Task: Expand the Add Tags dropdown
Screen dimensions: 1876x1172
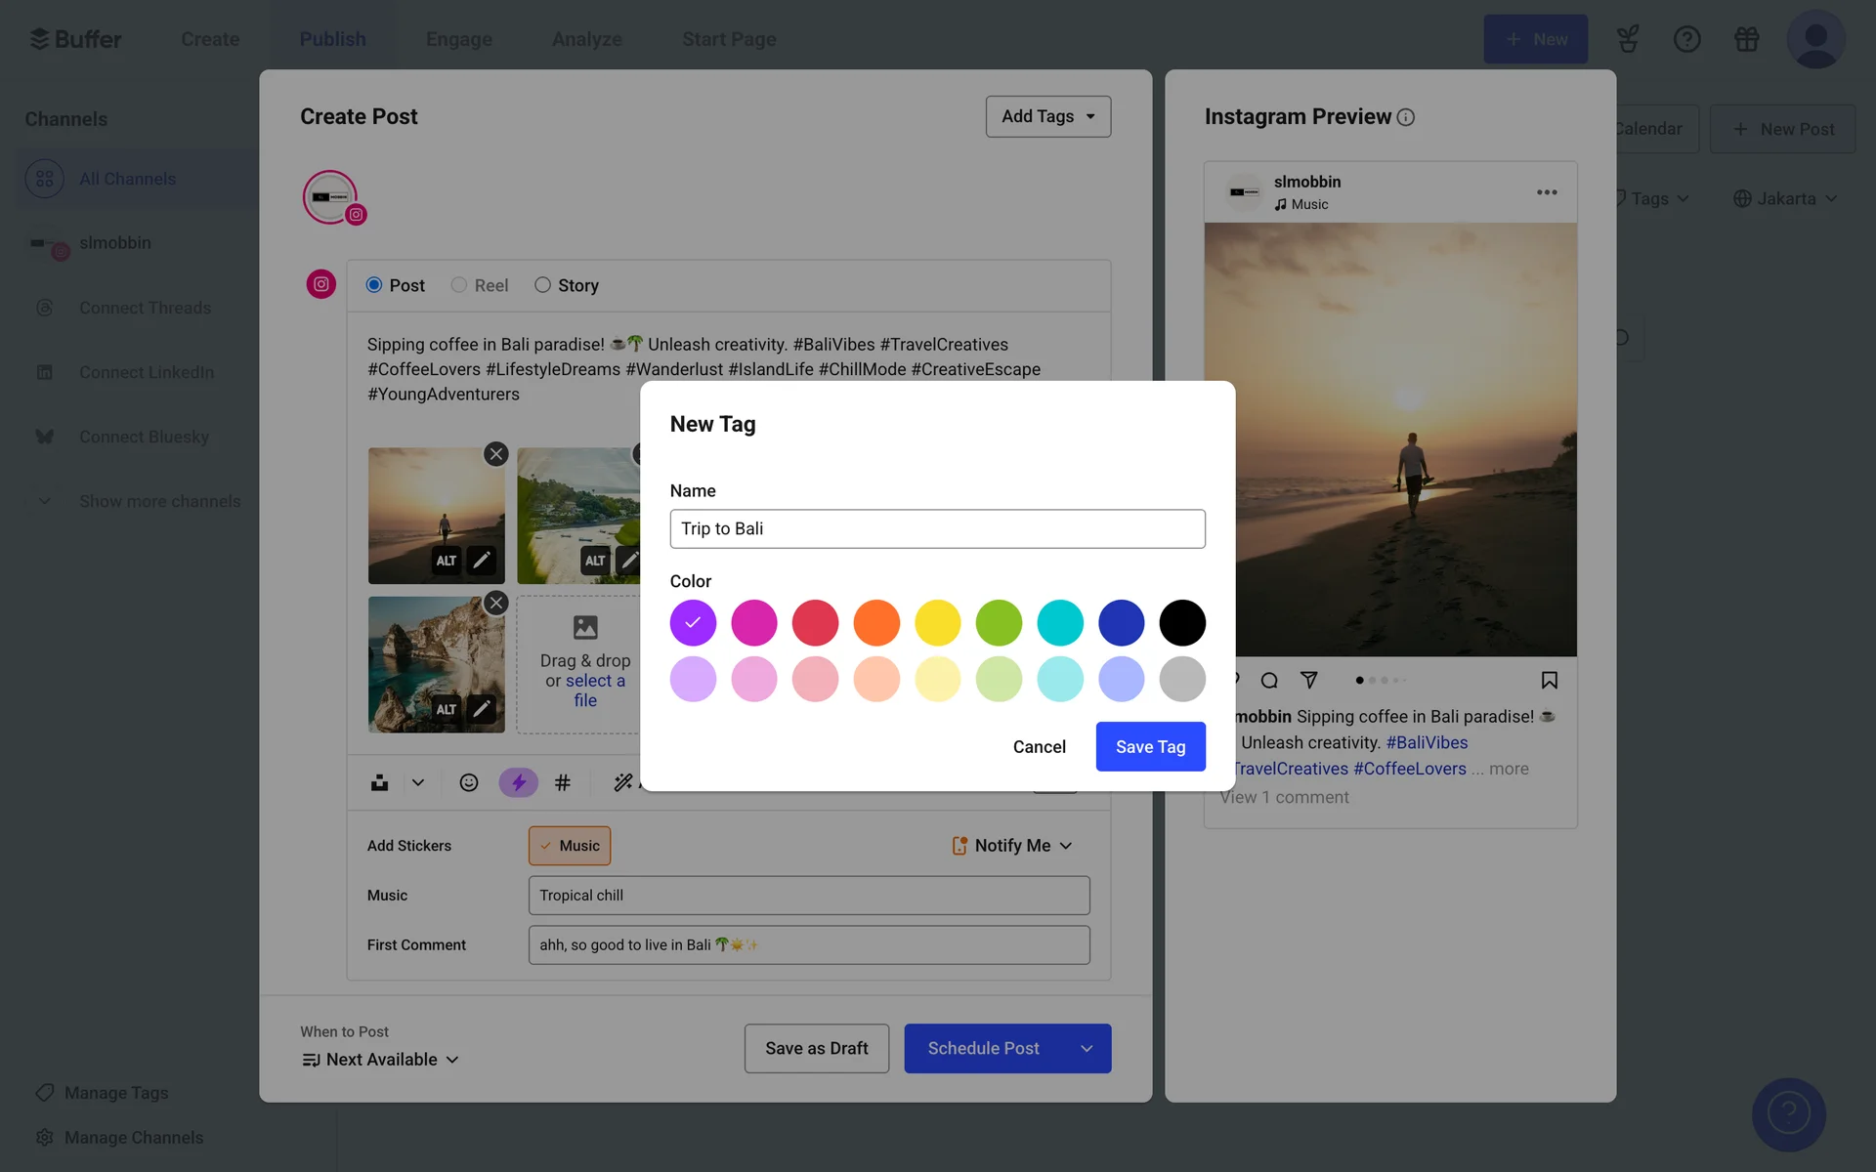Action: [x=1048, y=116]
